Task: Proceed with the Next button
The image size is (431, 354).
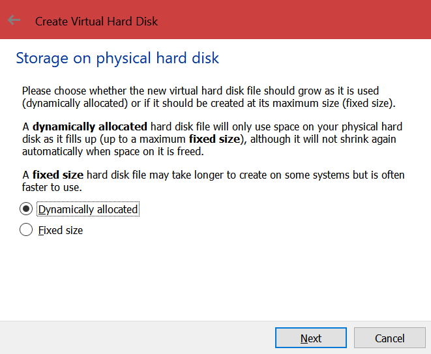Action: pyautogui.click(x=310, y=338)
